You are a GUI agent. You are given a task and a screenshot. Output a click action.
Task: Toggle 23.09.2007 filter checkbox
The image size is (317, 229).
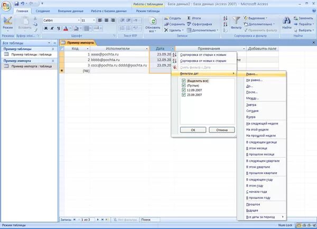(183, 94)
